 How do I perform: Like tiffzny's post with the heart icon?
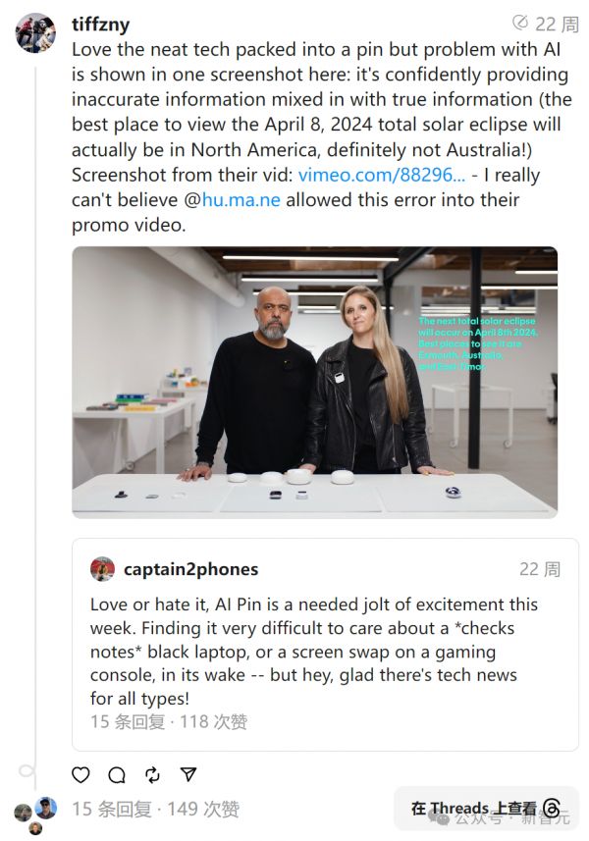[81, 774]
